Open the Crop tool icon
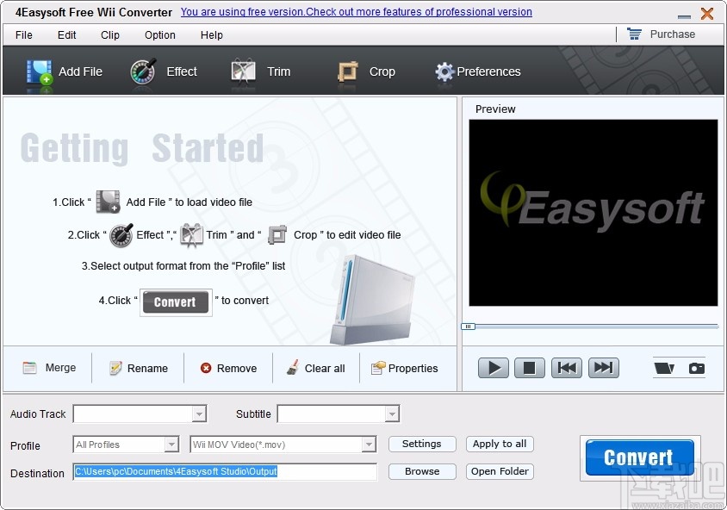This screenshot has height=510, width=727. coord(348,72)
